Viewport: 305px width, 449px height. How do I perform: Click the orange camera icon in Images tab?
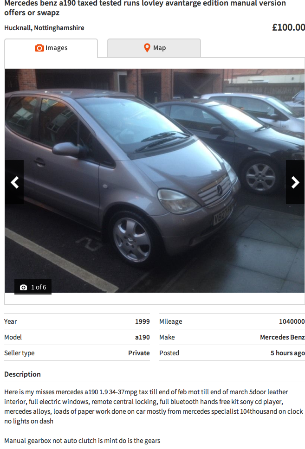39,48
